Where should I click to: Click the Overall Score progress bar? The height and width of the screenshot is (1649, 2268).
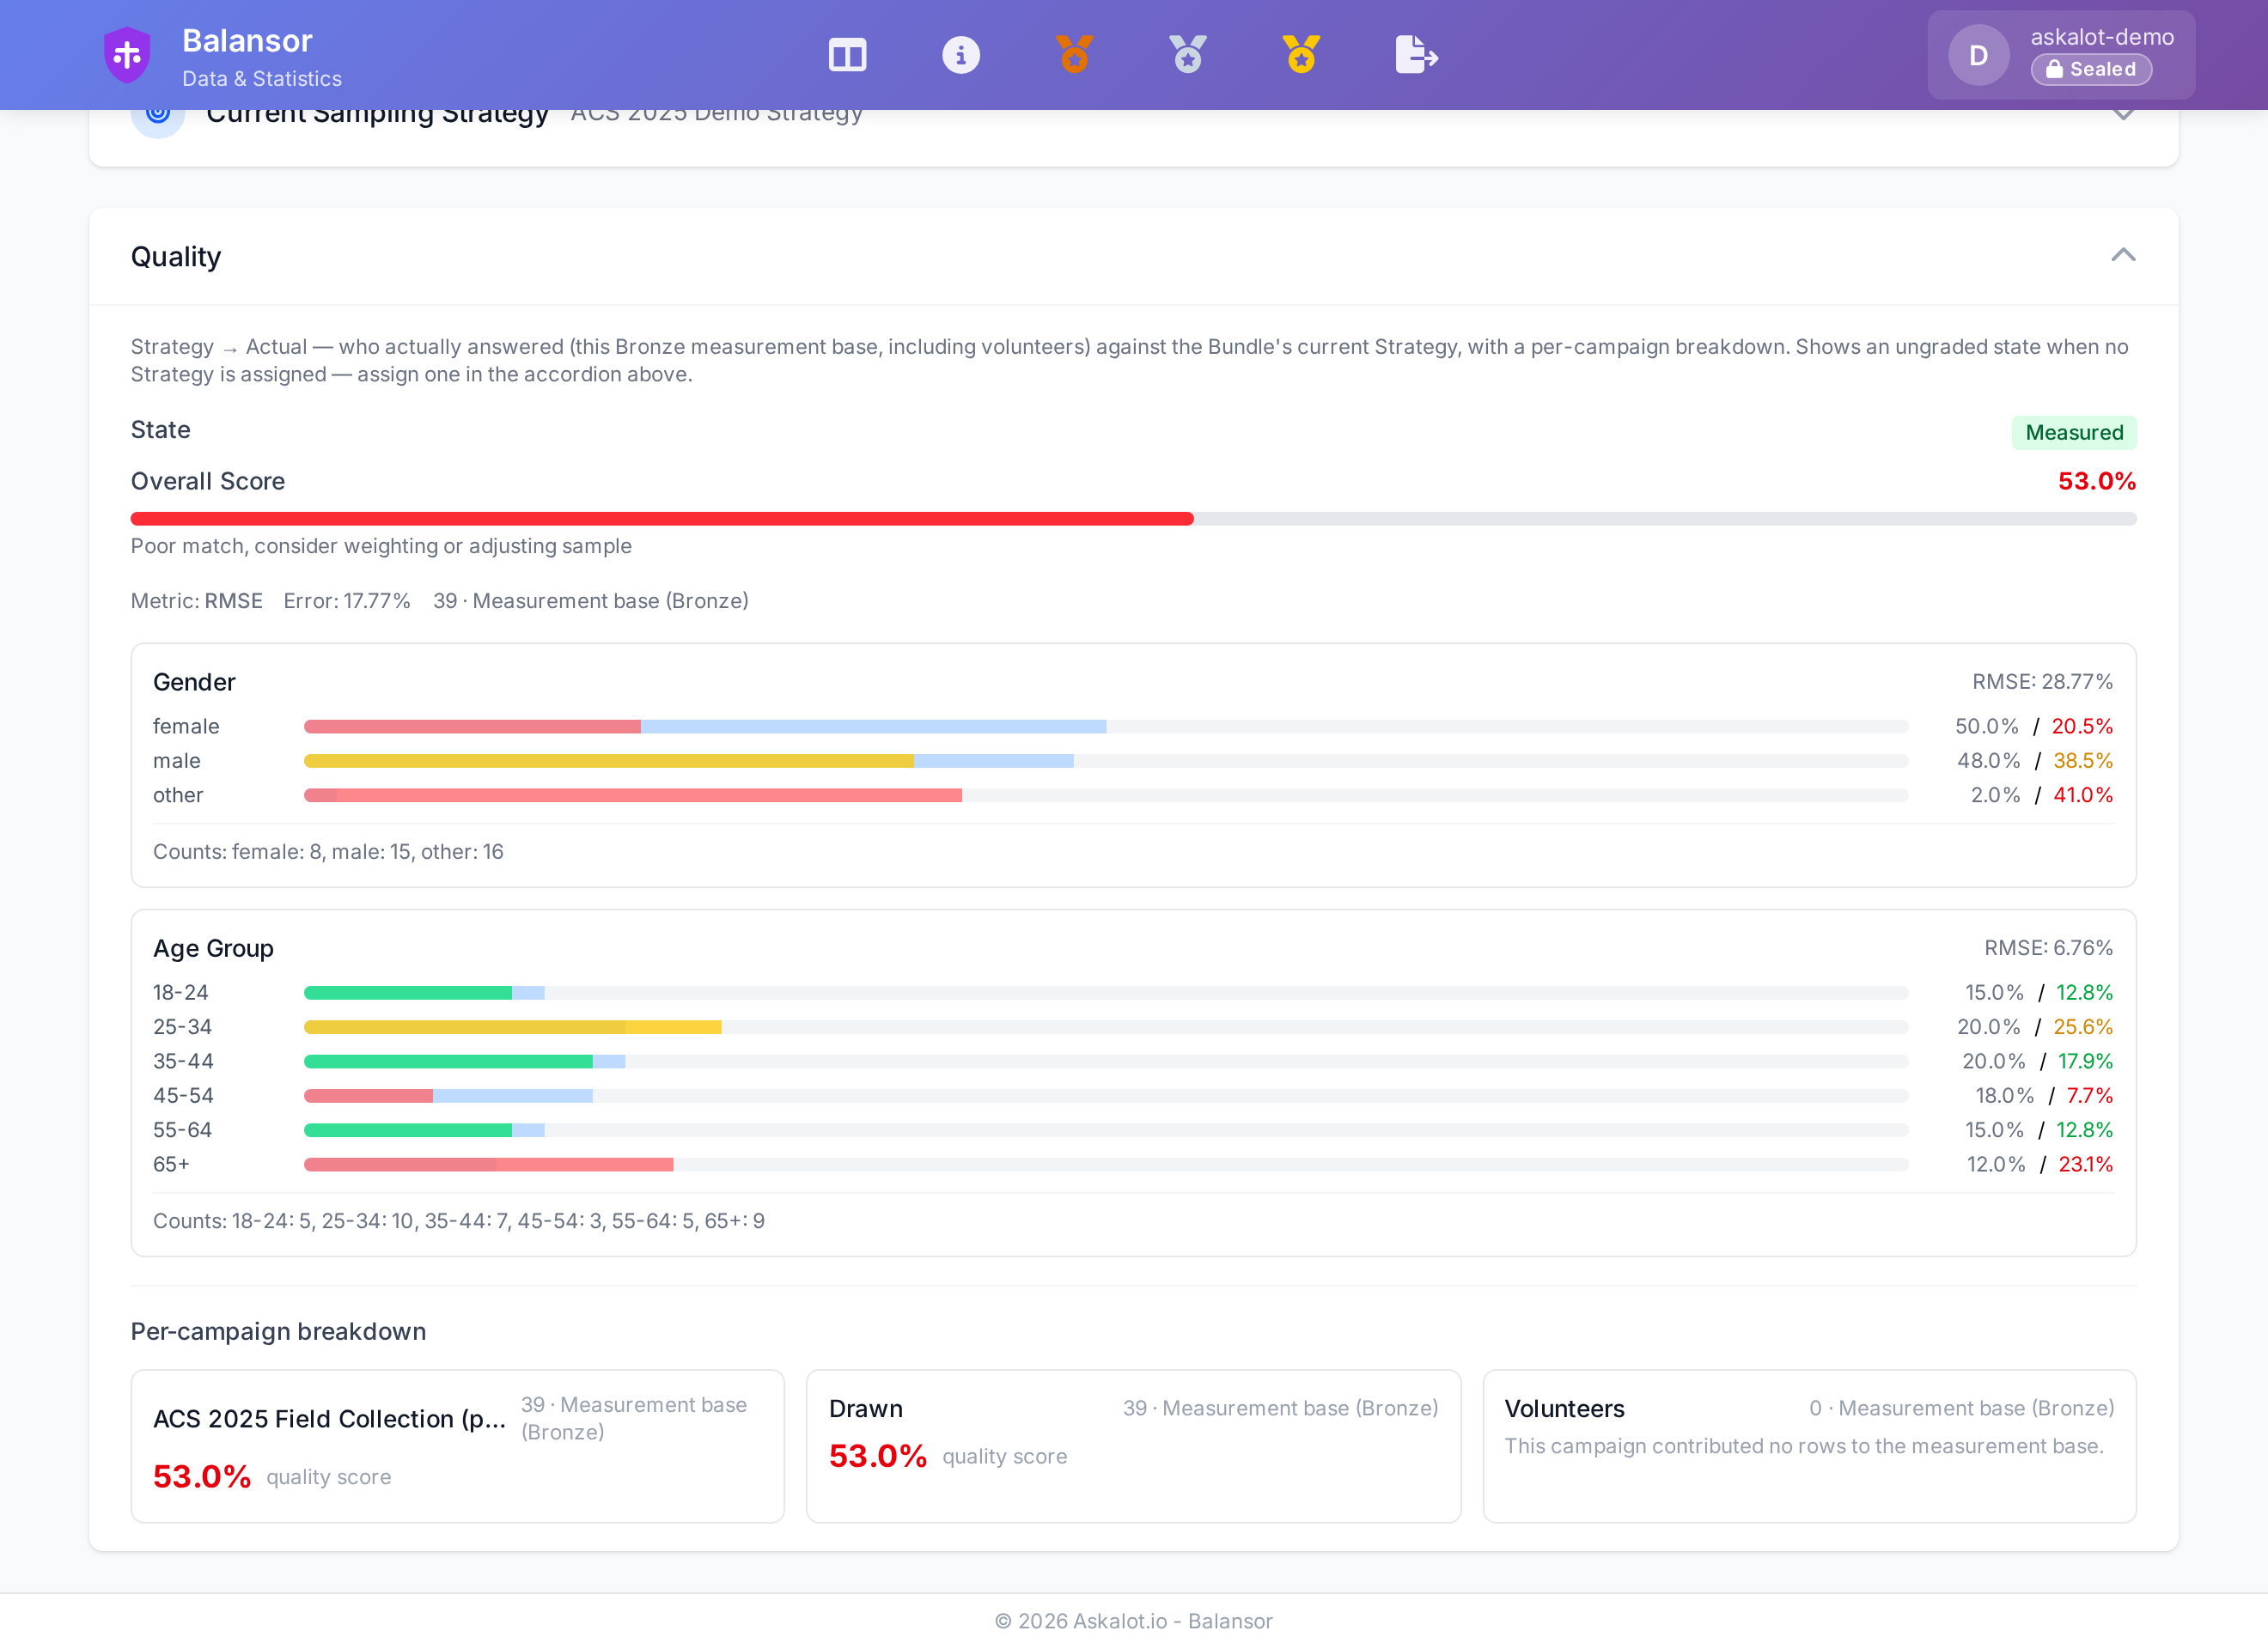(1133, 519)
